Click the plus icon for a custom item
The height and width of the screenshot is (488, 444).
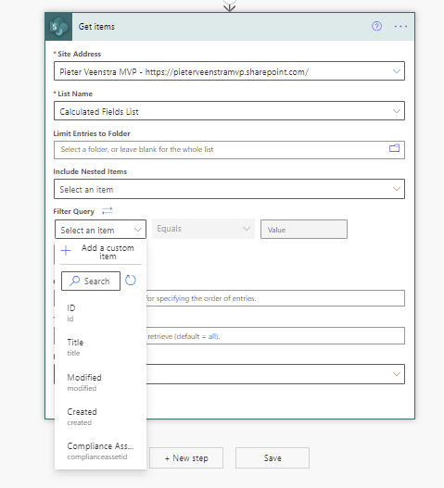click(66, 251)
